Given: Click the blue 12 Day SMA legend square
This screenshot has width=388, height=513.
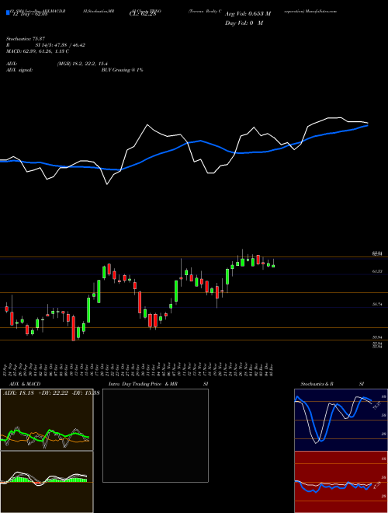Looking at the screenshot, I should 8,12.
